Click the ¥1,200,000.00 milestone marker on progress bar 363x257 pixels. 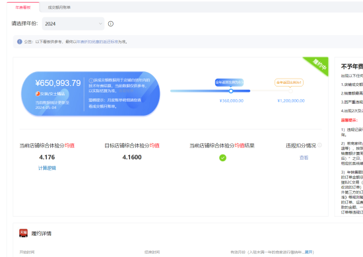290,91
